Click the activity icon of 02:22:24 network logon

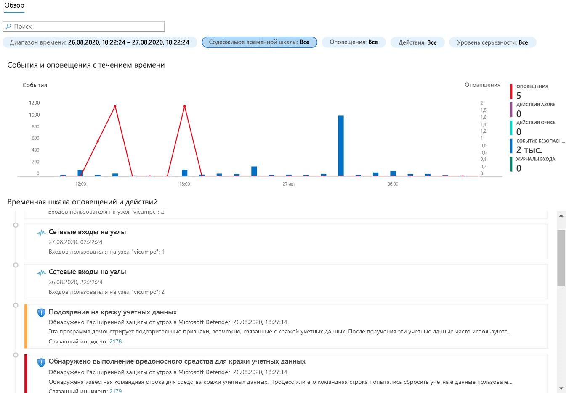[x=41, y=233]
